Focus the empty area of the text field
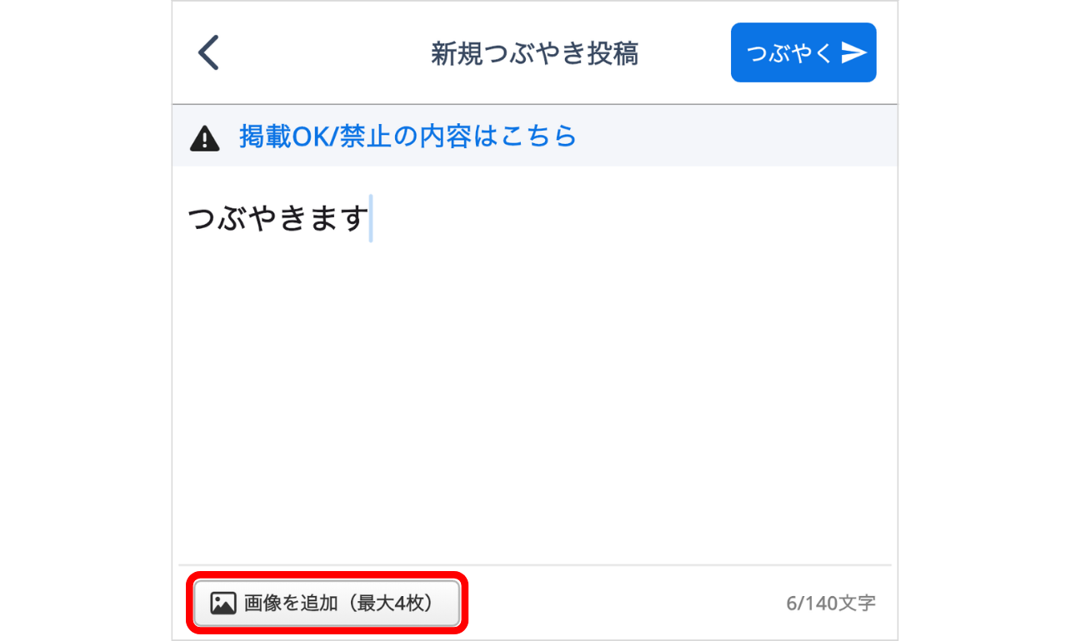This screenshot has width=1071, height=641. pos(533,375)
